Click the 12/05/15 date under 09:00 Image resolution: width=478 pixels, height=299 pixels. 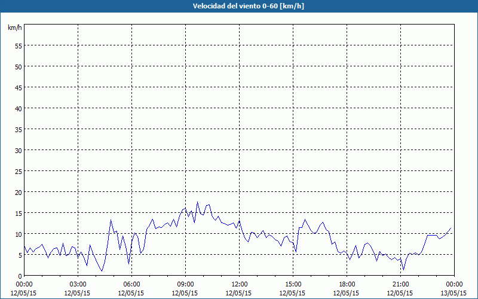[x=185, y=293]
